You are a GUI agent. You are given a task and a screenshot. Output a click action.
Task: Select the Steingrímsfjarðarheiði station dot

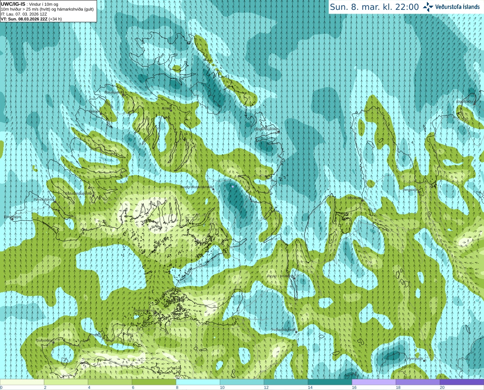tap(213, 189)
